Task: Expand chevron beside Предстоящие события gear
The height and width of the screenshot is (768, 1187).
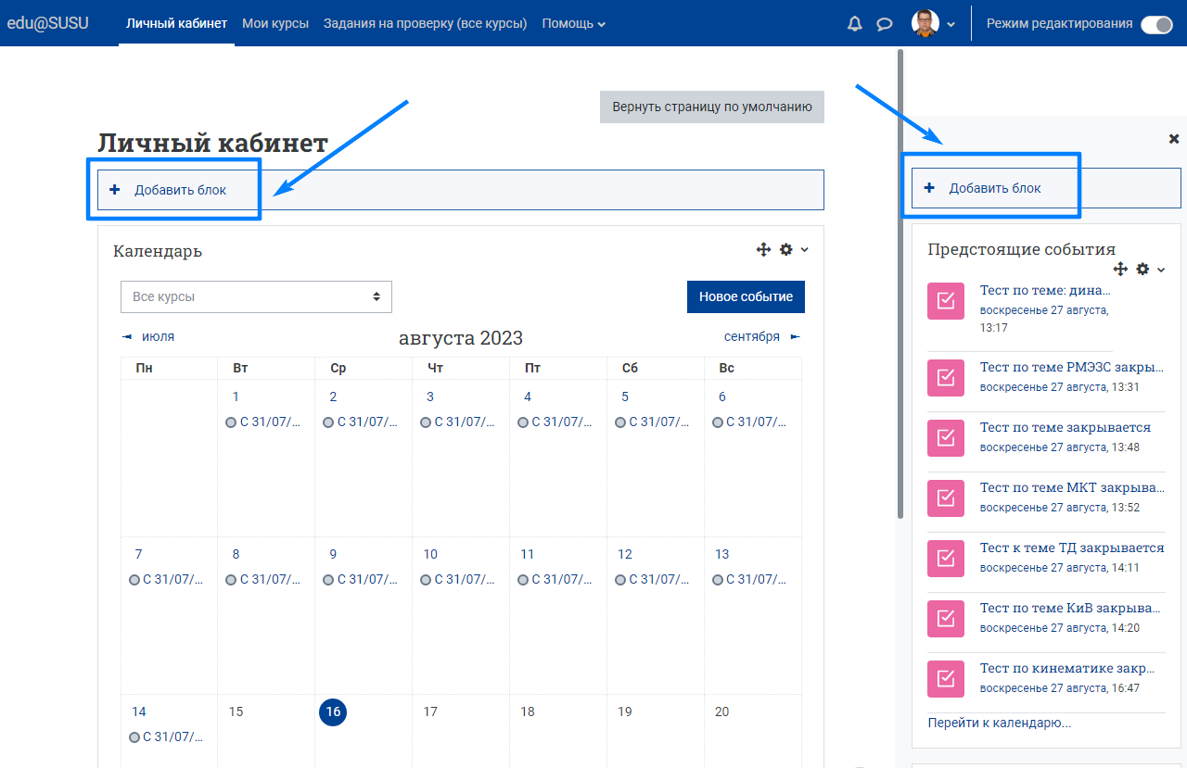Action: pyautogui.click(x=1161, y=269)
